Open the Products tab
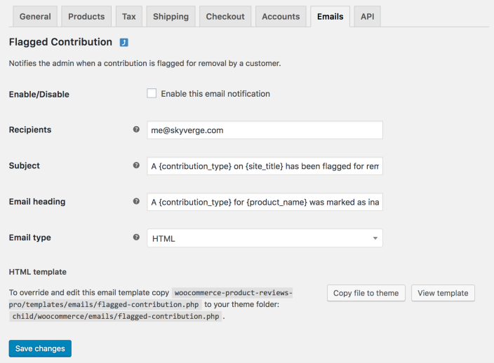 point(86,16)
